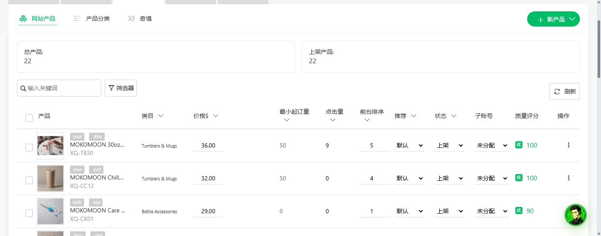Click the plus icon in 新产品
The width and height of the screenshot is (601, 236).
point(540,19)
